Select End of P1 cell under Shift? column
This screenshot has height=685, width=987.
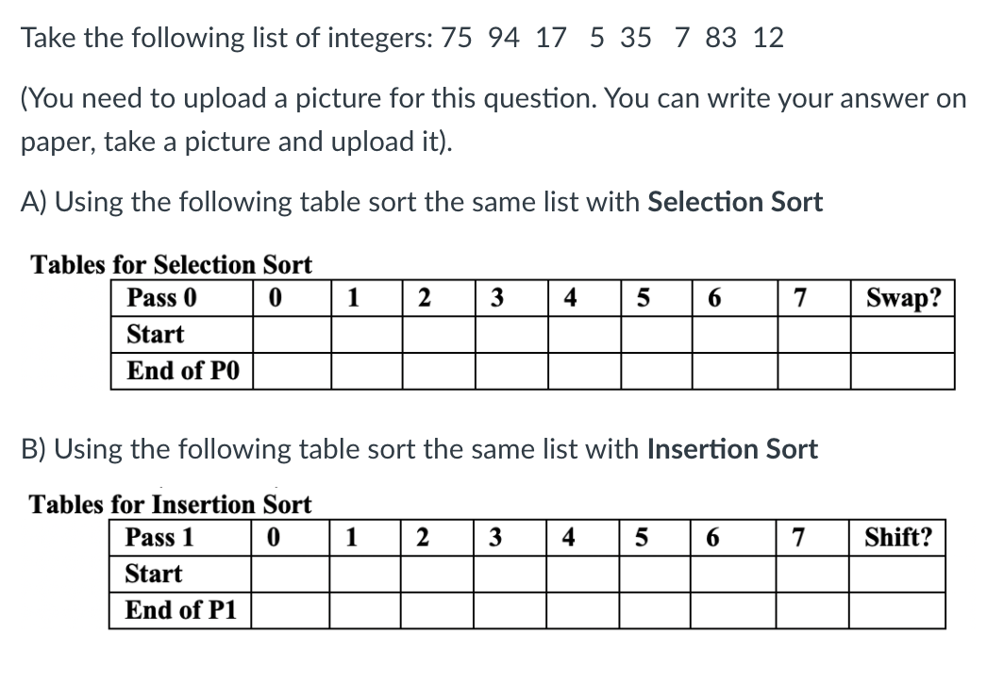895,610
